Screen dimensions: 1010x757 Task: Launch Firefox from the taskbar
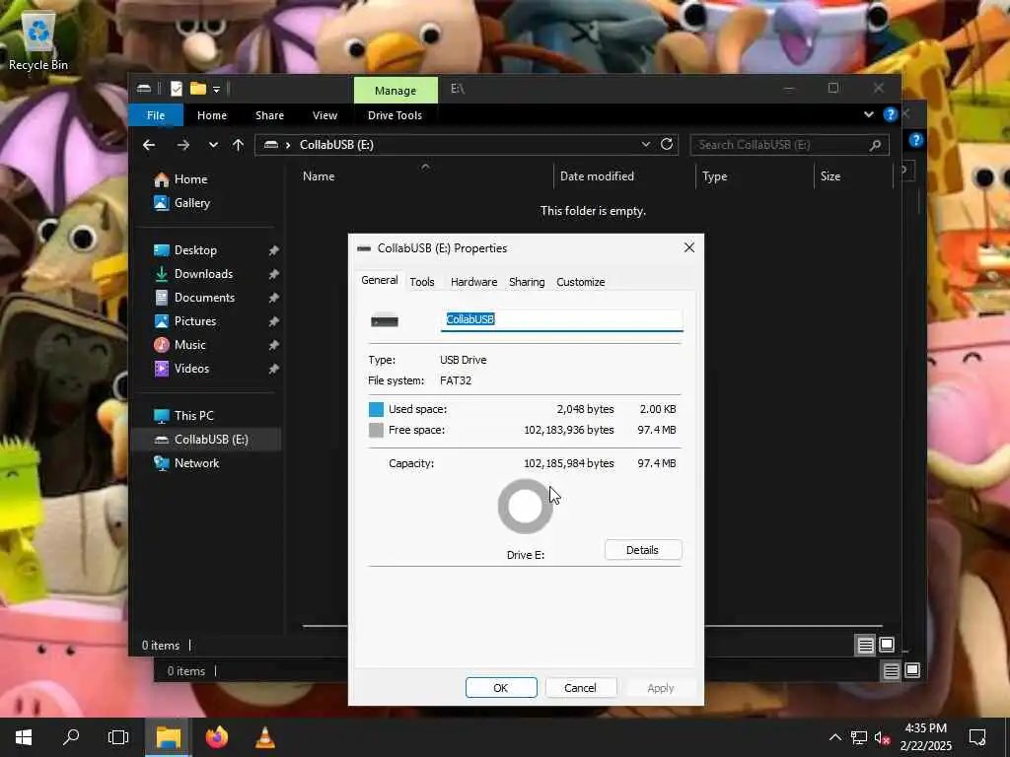[216, 737]
